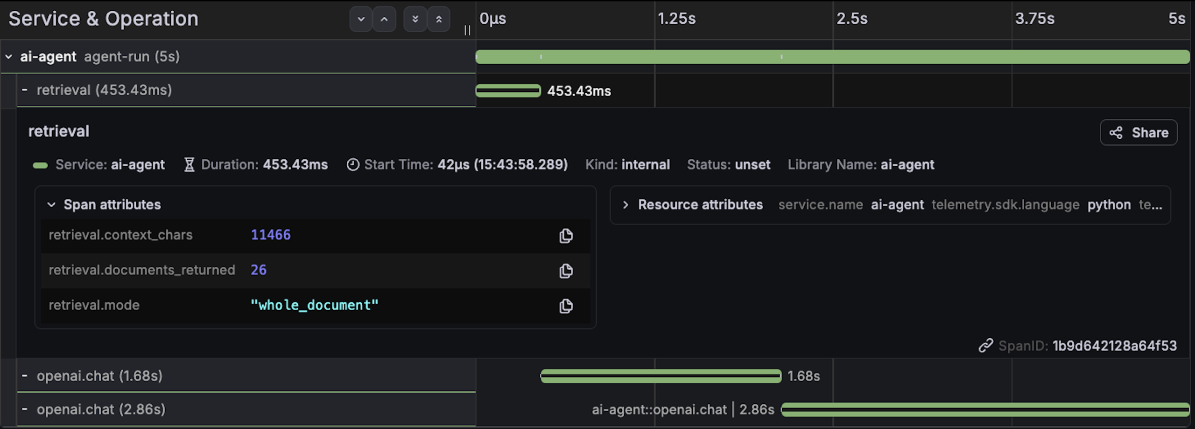The image size is (1195, 429).
Task: Click the telemetry.sdk.language python resource attribute
Action: [1031, 204]
